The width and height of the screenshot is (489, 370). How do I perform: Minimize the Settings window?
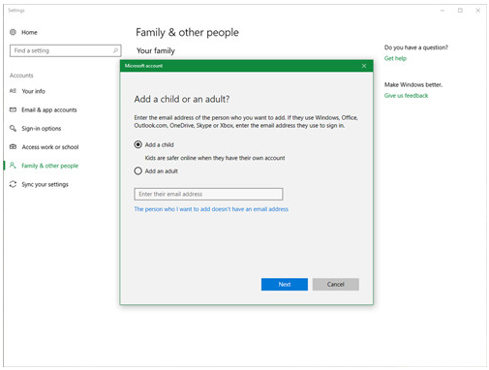pos(443,11)
